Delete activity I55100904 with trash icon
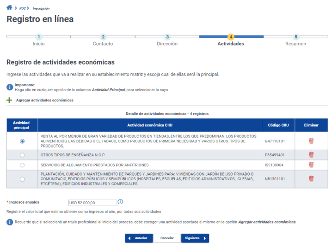 pos(311,165)
